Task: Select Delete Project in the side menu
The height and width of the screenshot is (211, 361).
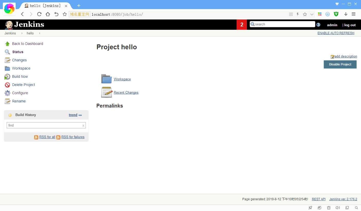Action: pos(23,85)
